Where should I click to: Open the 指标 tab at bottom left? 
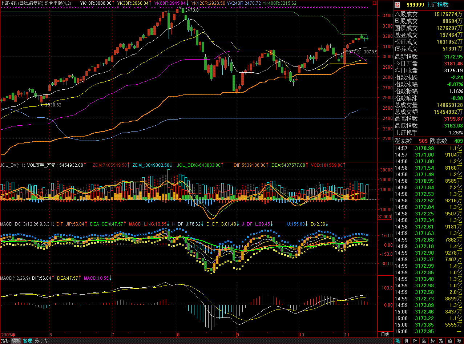[5, 341]
